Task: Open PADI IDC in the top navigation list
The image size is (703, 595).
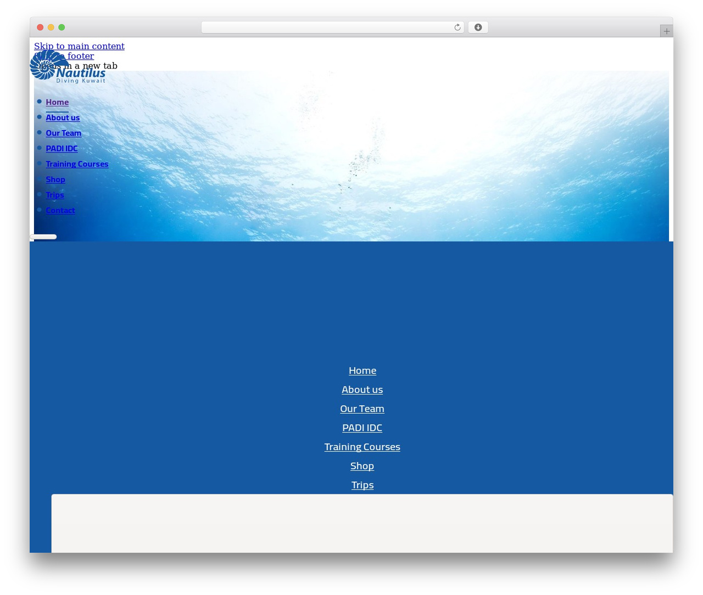Action: 62,148
